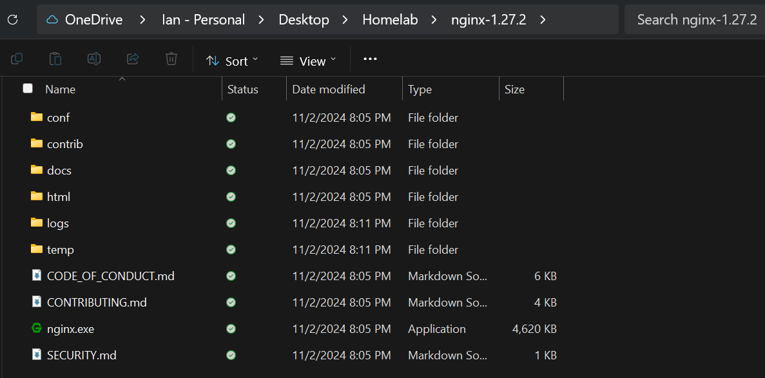Expand the chevron after Homelab breadcrumb
The image size is (765, 378).
[x=434, y=19]
